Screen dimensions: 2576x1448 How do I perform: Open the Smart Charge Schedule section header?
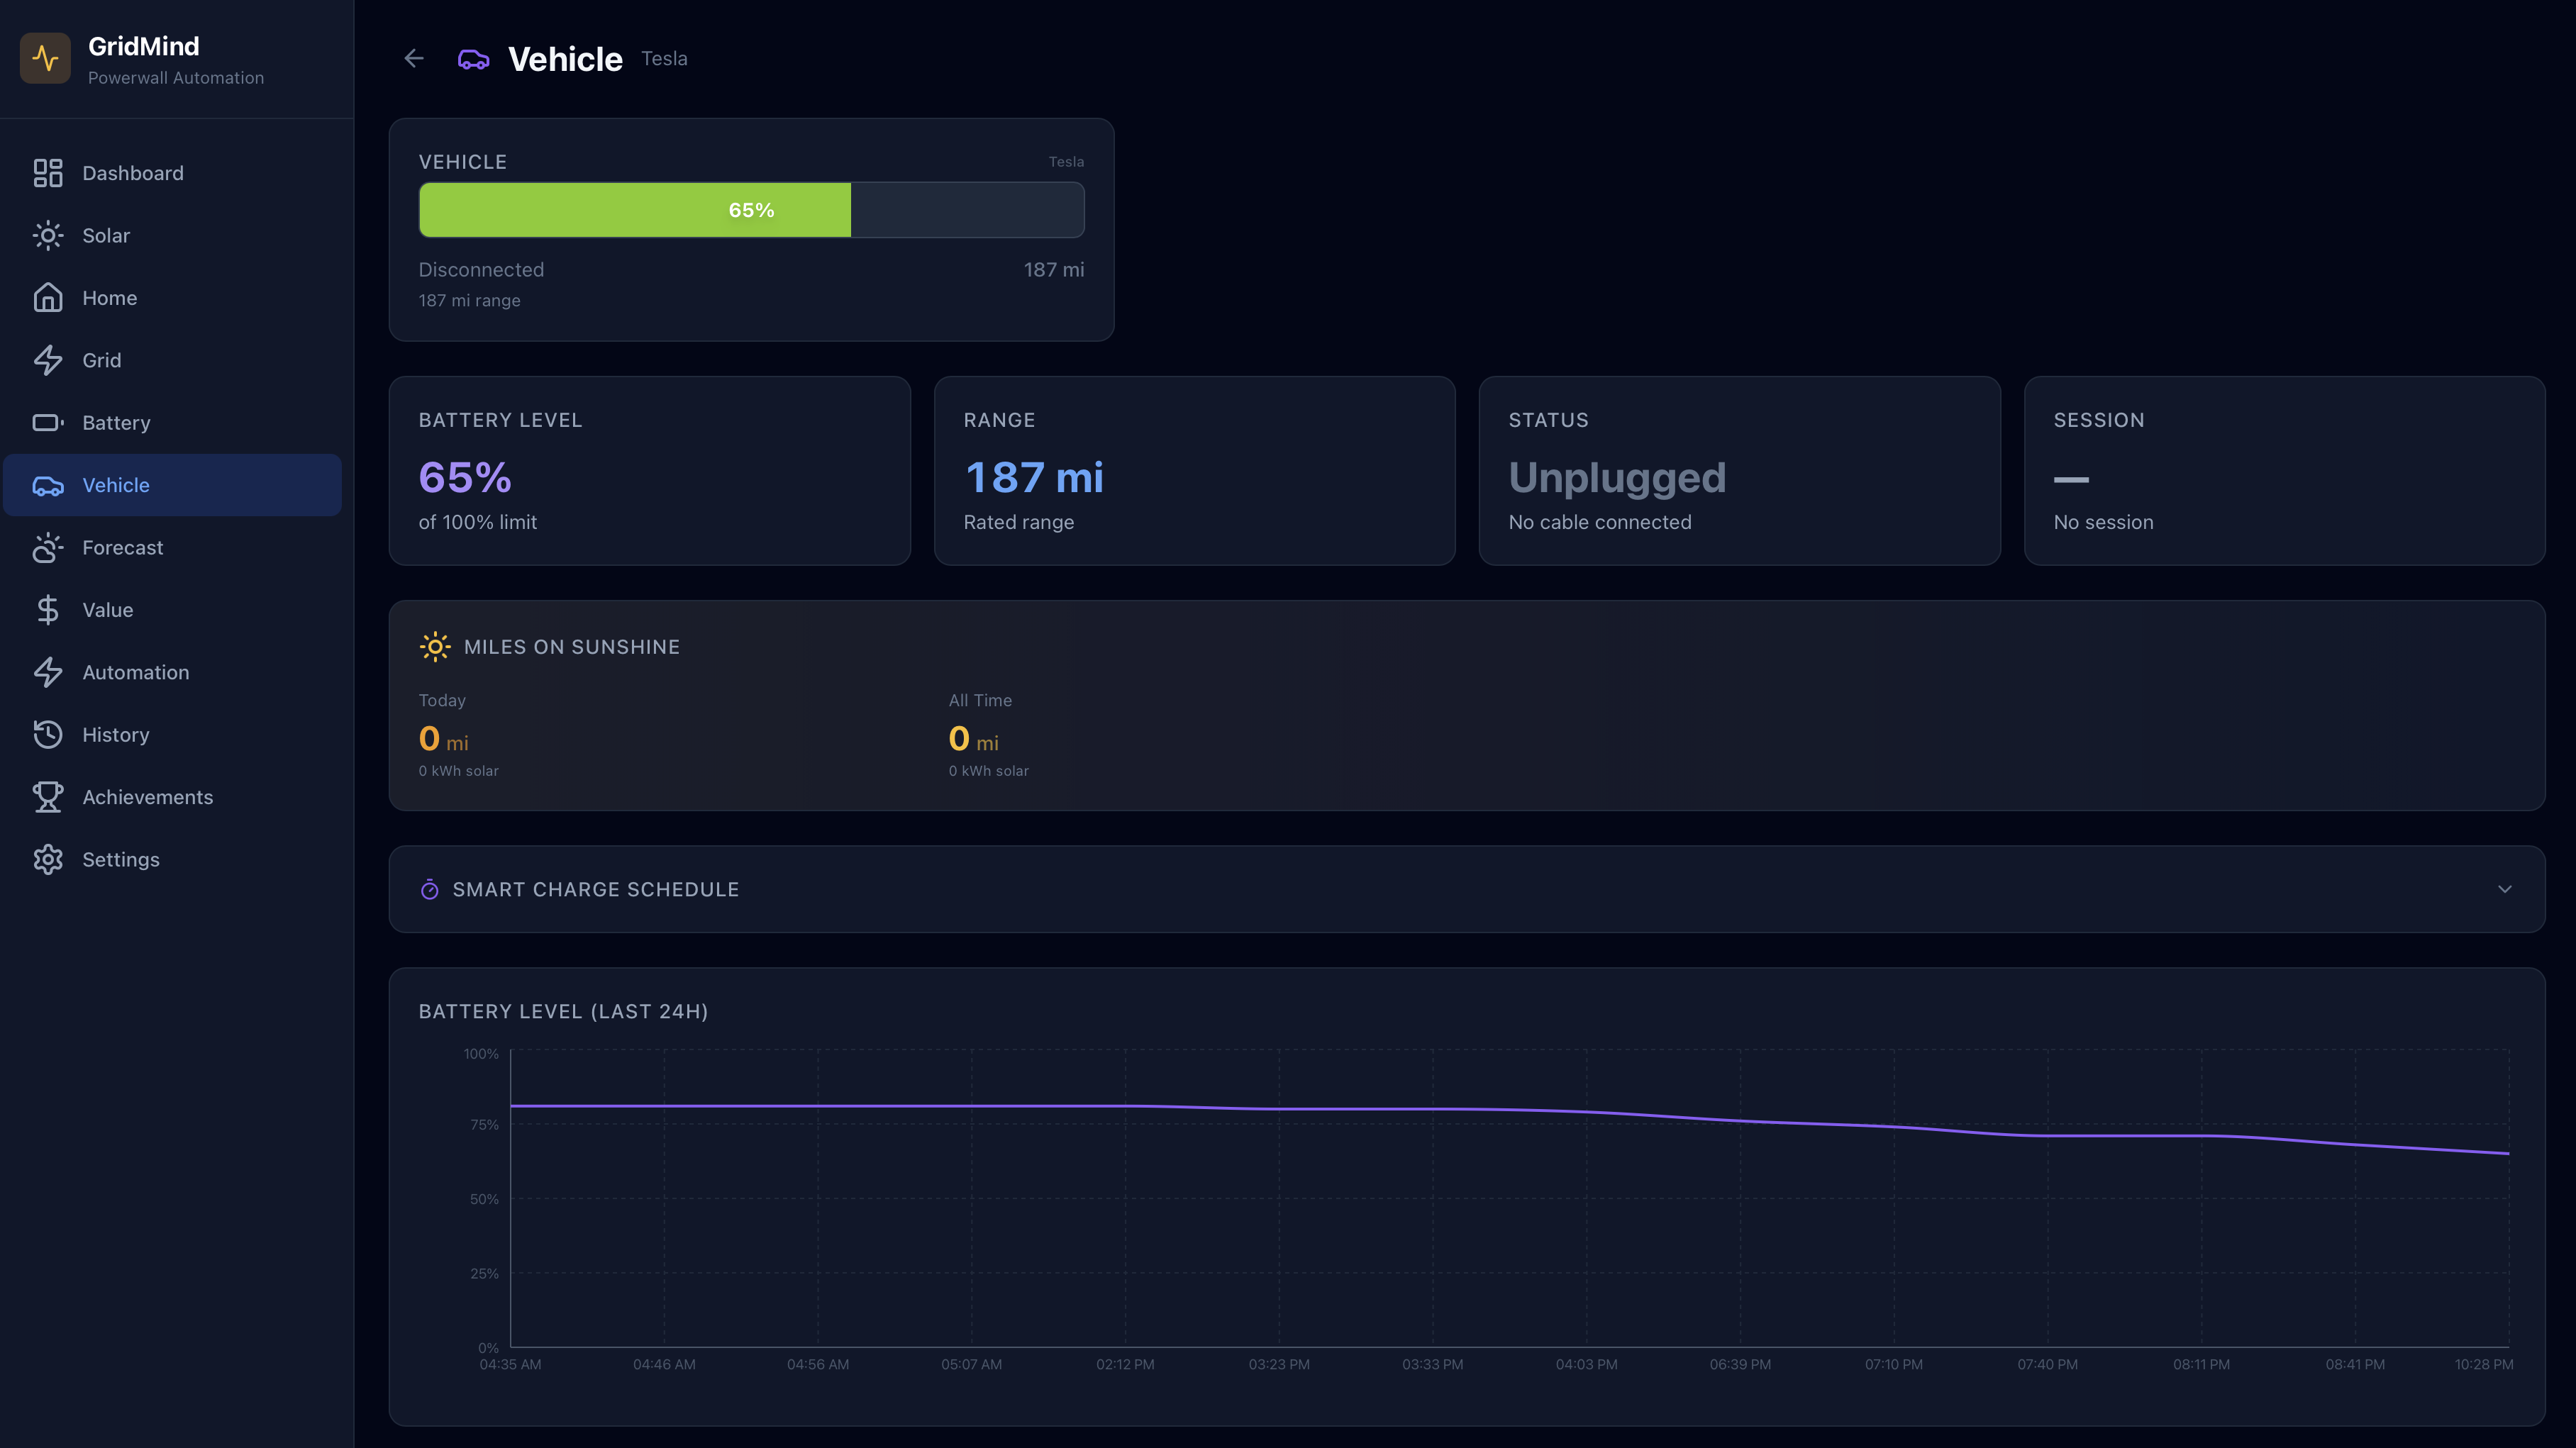[x=596, y=889]
